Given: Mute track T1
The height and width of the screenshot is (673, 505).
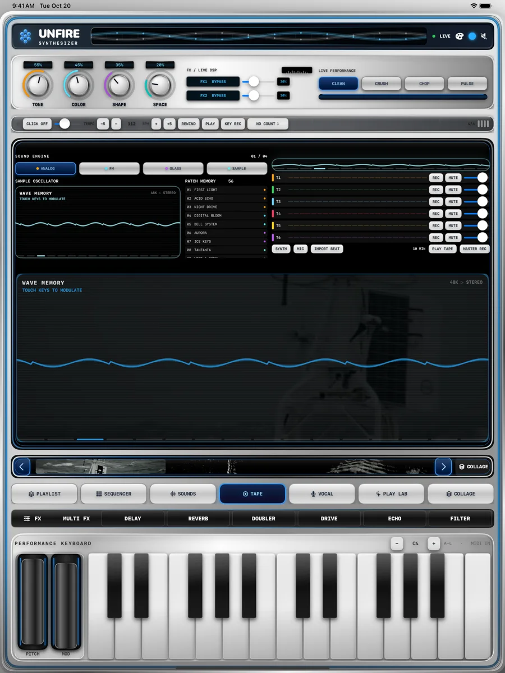Looking at the screenshot, I should (x=453, y=178).
